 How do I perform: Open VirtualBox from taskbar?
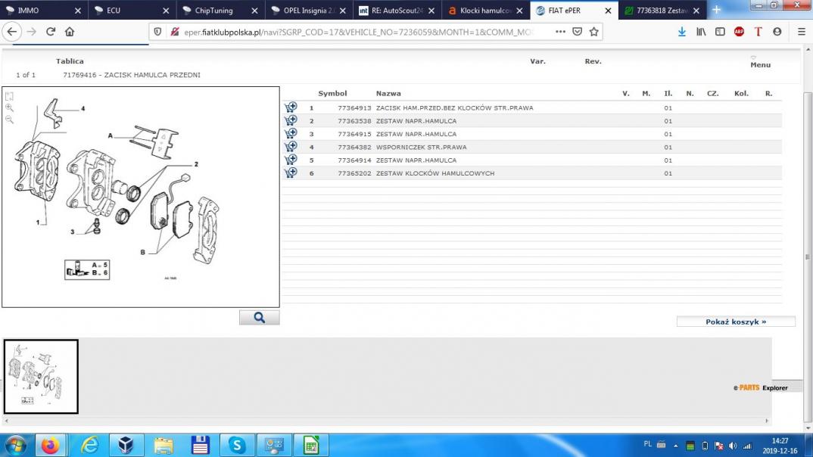coord(126,445)
